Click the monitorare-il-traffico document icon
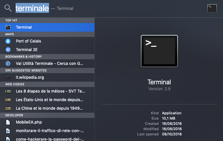The height and width of the screenshot is (141, 223). pyautogui.click(x=8, y=131)
